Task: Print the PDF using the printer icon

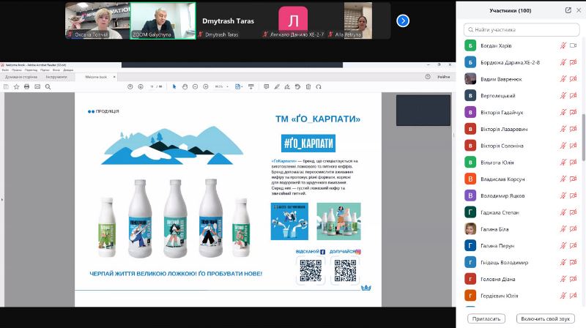Action: click(x=26, y=86)
